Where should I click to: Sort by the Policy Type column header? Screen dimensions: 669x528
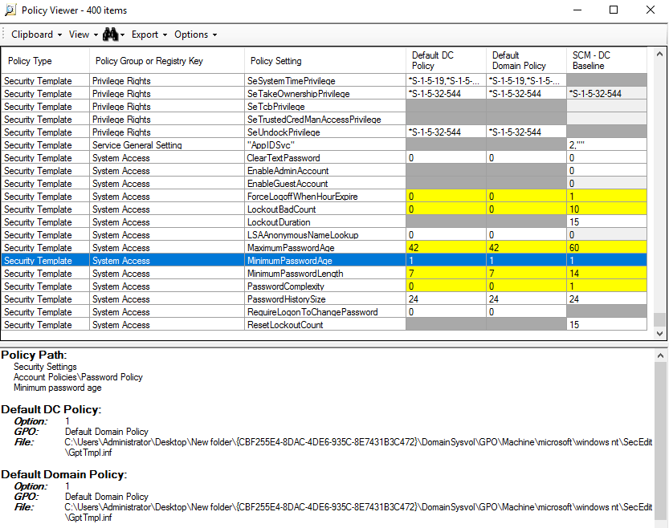(44, 60)
